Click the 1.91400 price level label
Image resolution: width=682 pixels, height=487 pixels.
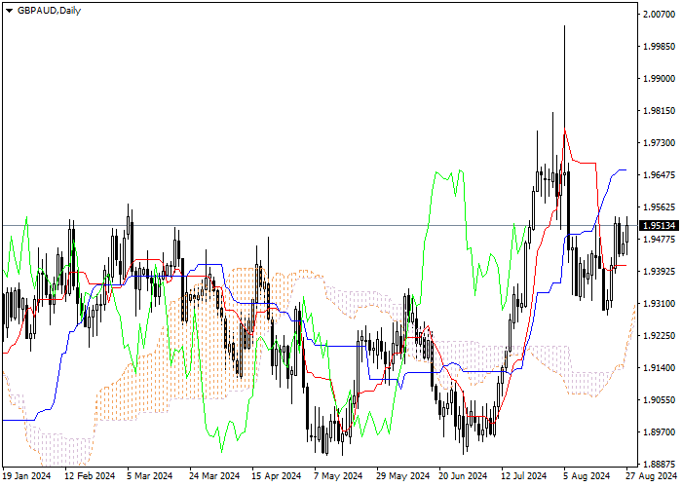(x=660, y=368)
